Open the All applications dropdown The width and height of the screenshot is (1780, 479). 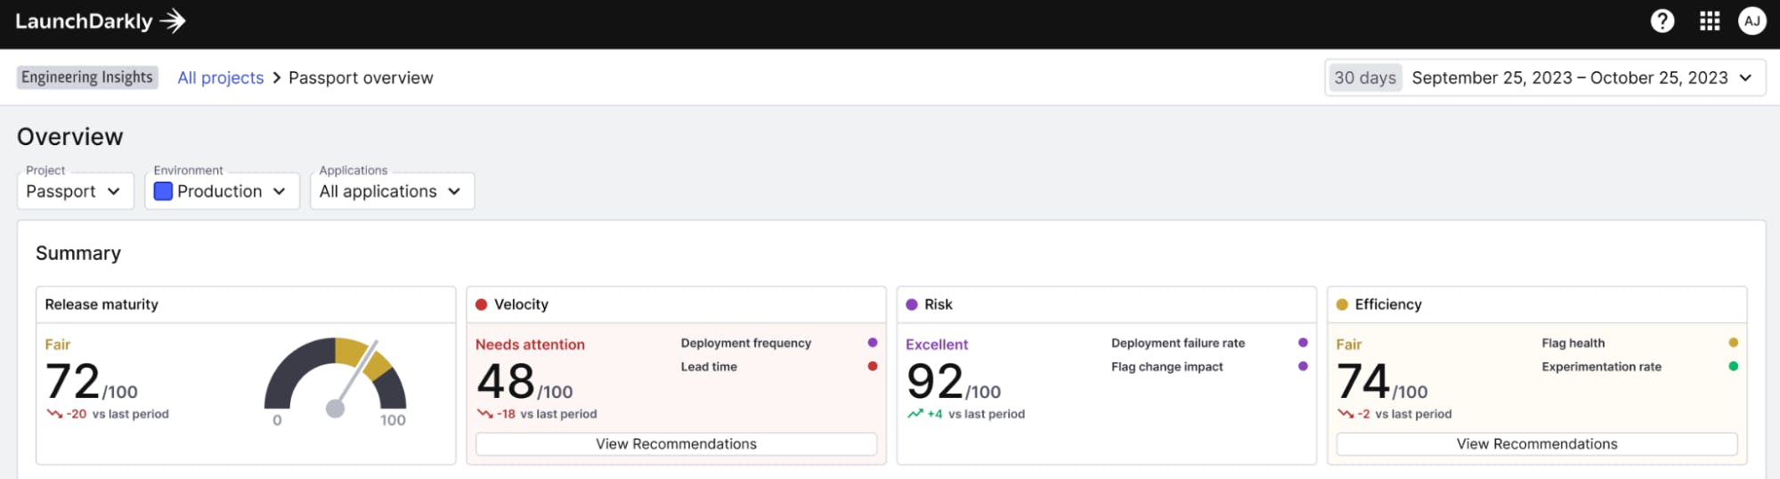pos(392,191)
